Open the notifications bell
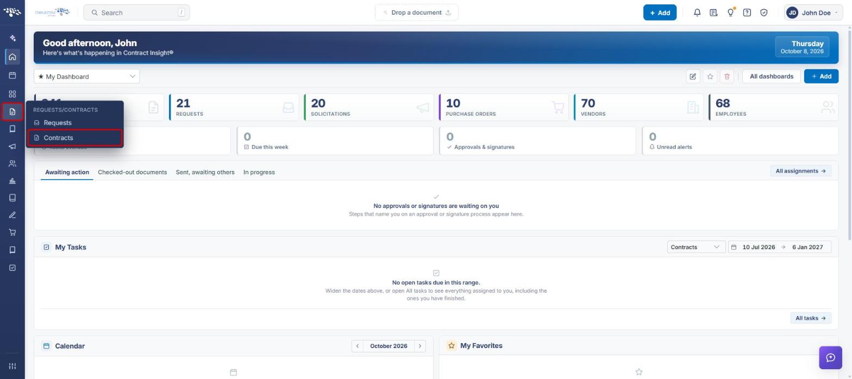 (697, 12)
